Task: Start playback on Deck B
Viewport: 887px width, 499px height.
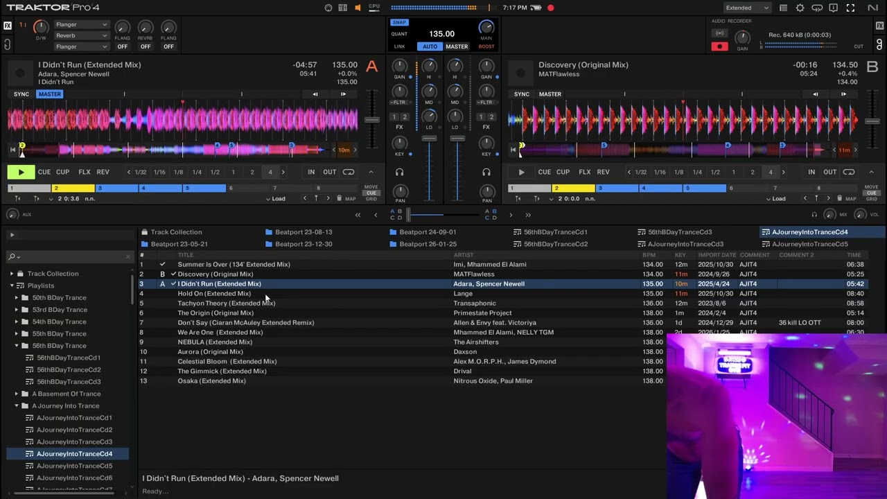Action: pos(521,172)
